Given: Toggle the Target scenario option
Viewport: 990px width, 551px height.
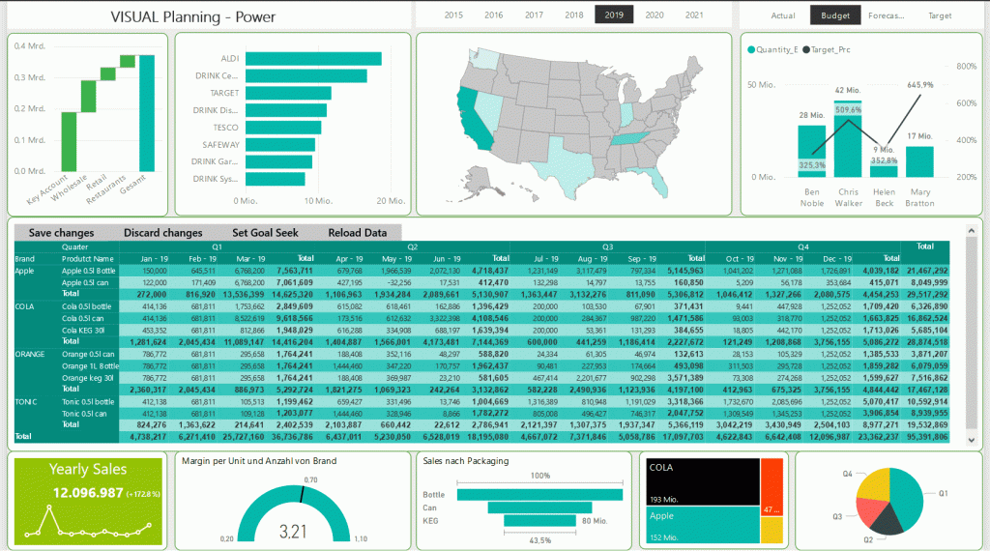Looking at the screenshot, I should coord(939,15).
